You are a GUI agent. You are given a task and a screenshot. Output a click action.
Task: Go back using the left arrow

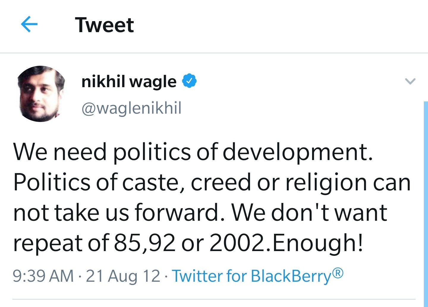pos(29,25)
